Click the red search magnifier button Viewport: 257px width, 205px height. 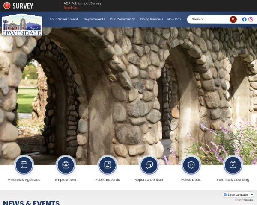pos(233,20)
